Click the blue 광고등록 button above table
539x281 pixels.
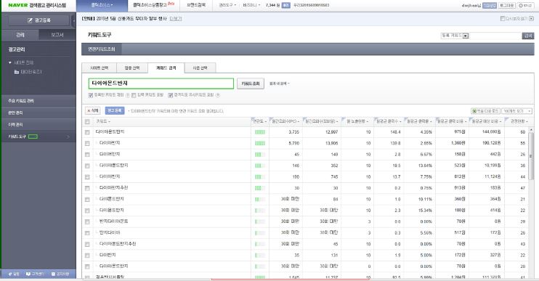(x=115, y=110)
